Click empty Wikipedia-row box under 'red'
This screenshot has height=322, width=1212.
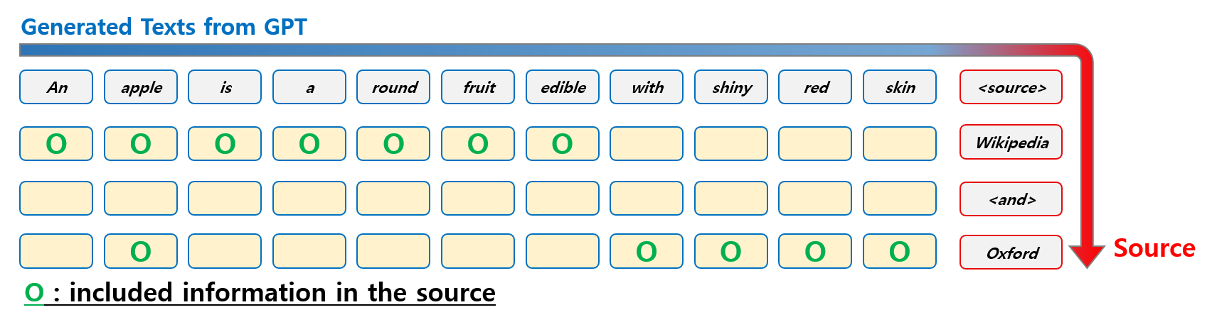815,144
